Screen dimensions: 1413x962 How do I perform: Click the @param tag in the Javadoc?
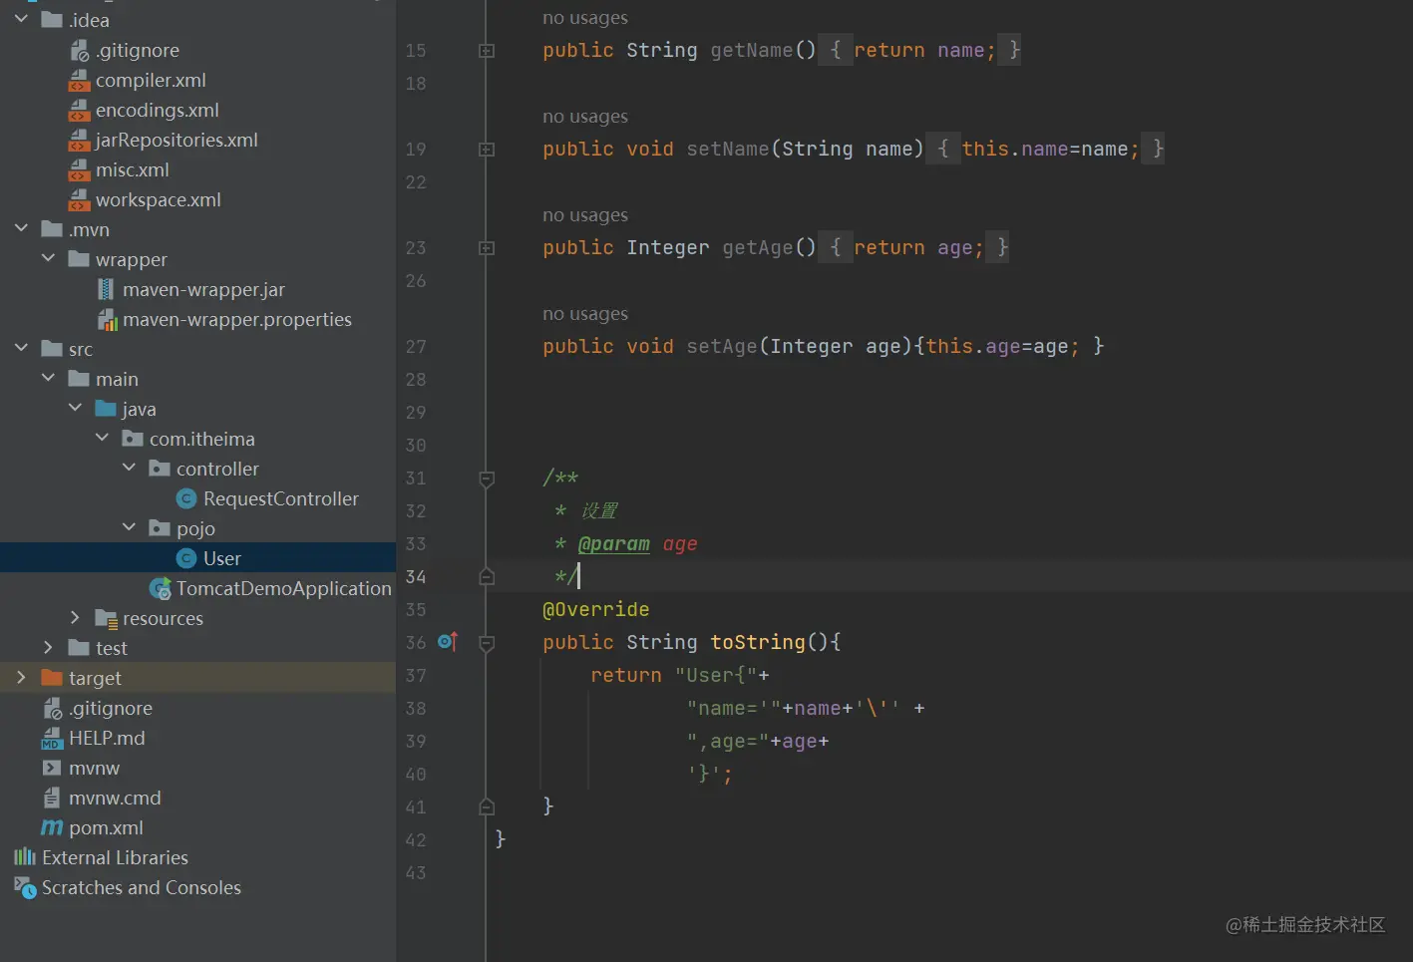point(614,544)
